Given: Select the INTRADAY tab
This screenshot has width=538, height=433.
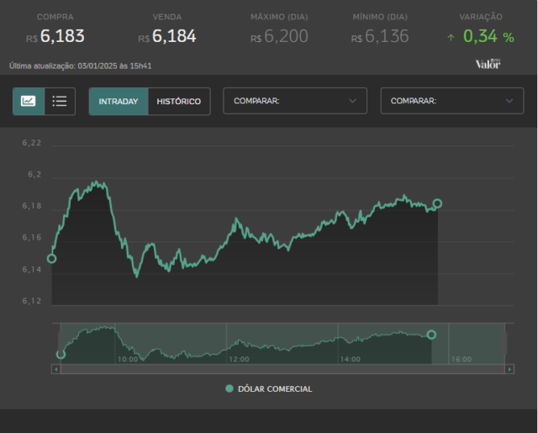Looking at the screenshot, I should 119,101.
